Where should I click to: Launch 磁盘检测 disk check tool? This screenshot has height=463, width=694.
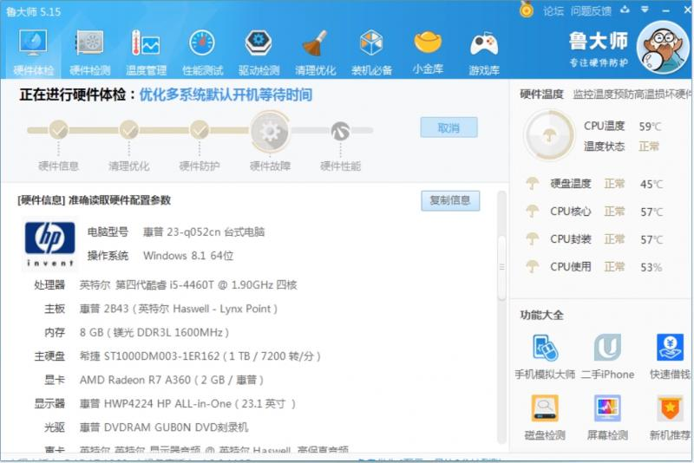coord(545,417)
